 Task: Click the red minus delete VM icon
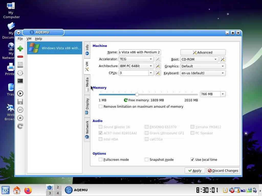pos(20,57)
